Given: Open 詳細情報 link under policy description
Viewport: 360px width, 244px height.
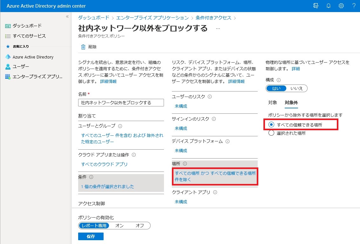Looking at the screenshot, I should (108, 81).
